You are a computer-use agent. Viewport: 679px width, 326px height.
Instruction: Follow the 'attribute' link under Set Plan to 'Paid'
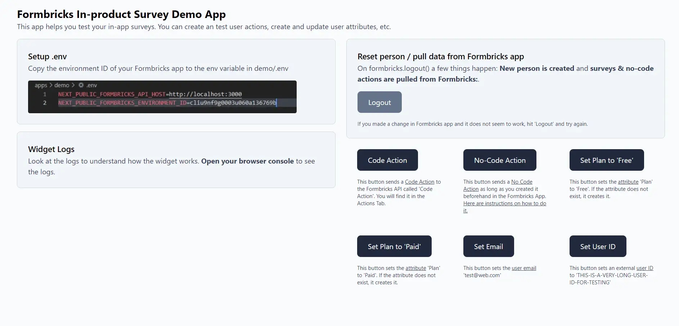coord(415,268)
